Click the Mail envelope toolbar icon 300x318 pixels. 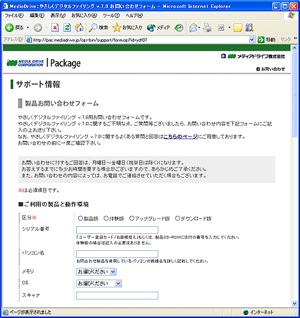pyautogui.click(x=193, y=28)
